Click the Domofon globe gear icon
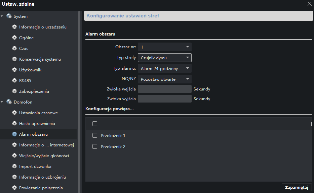Image resolution: width=314 pixels, height=193 pixels. point(9,102)
